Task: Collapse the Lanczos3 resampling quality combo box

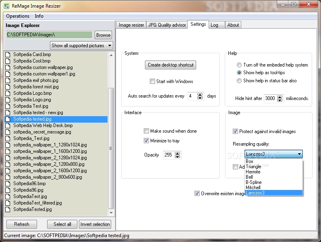Action: point(273,154)
